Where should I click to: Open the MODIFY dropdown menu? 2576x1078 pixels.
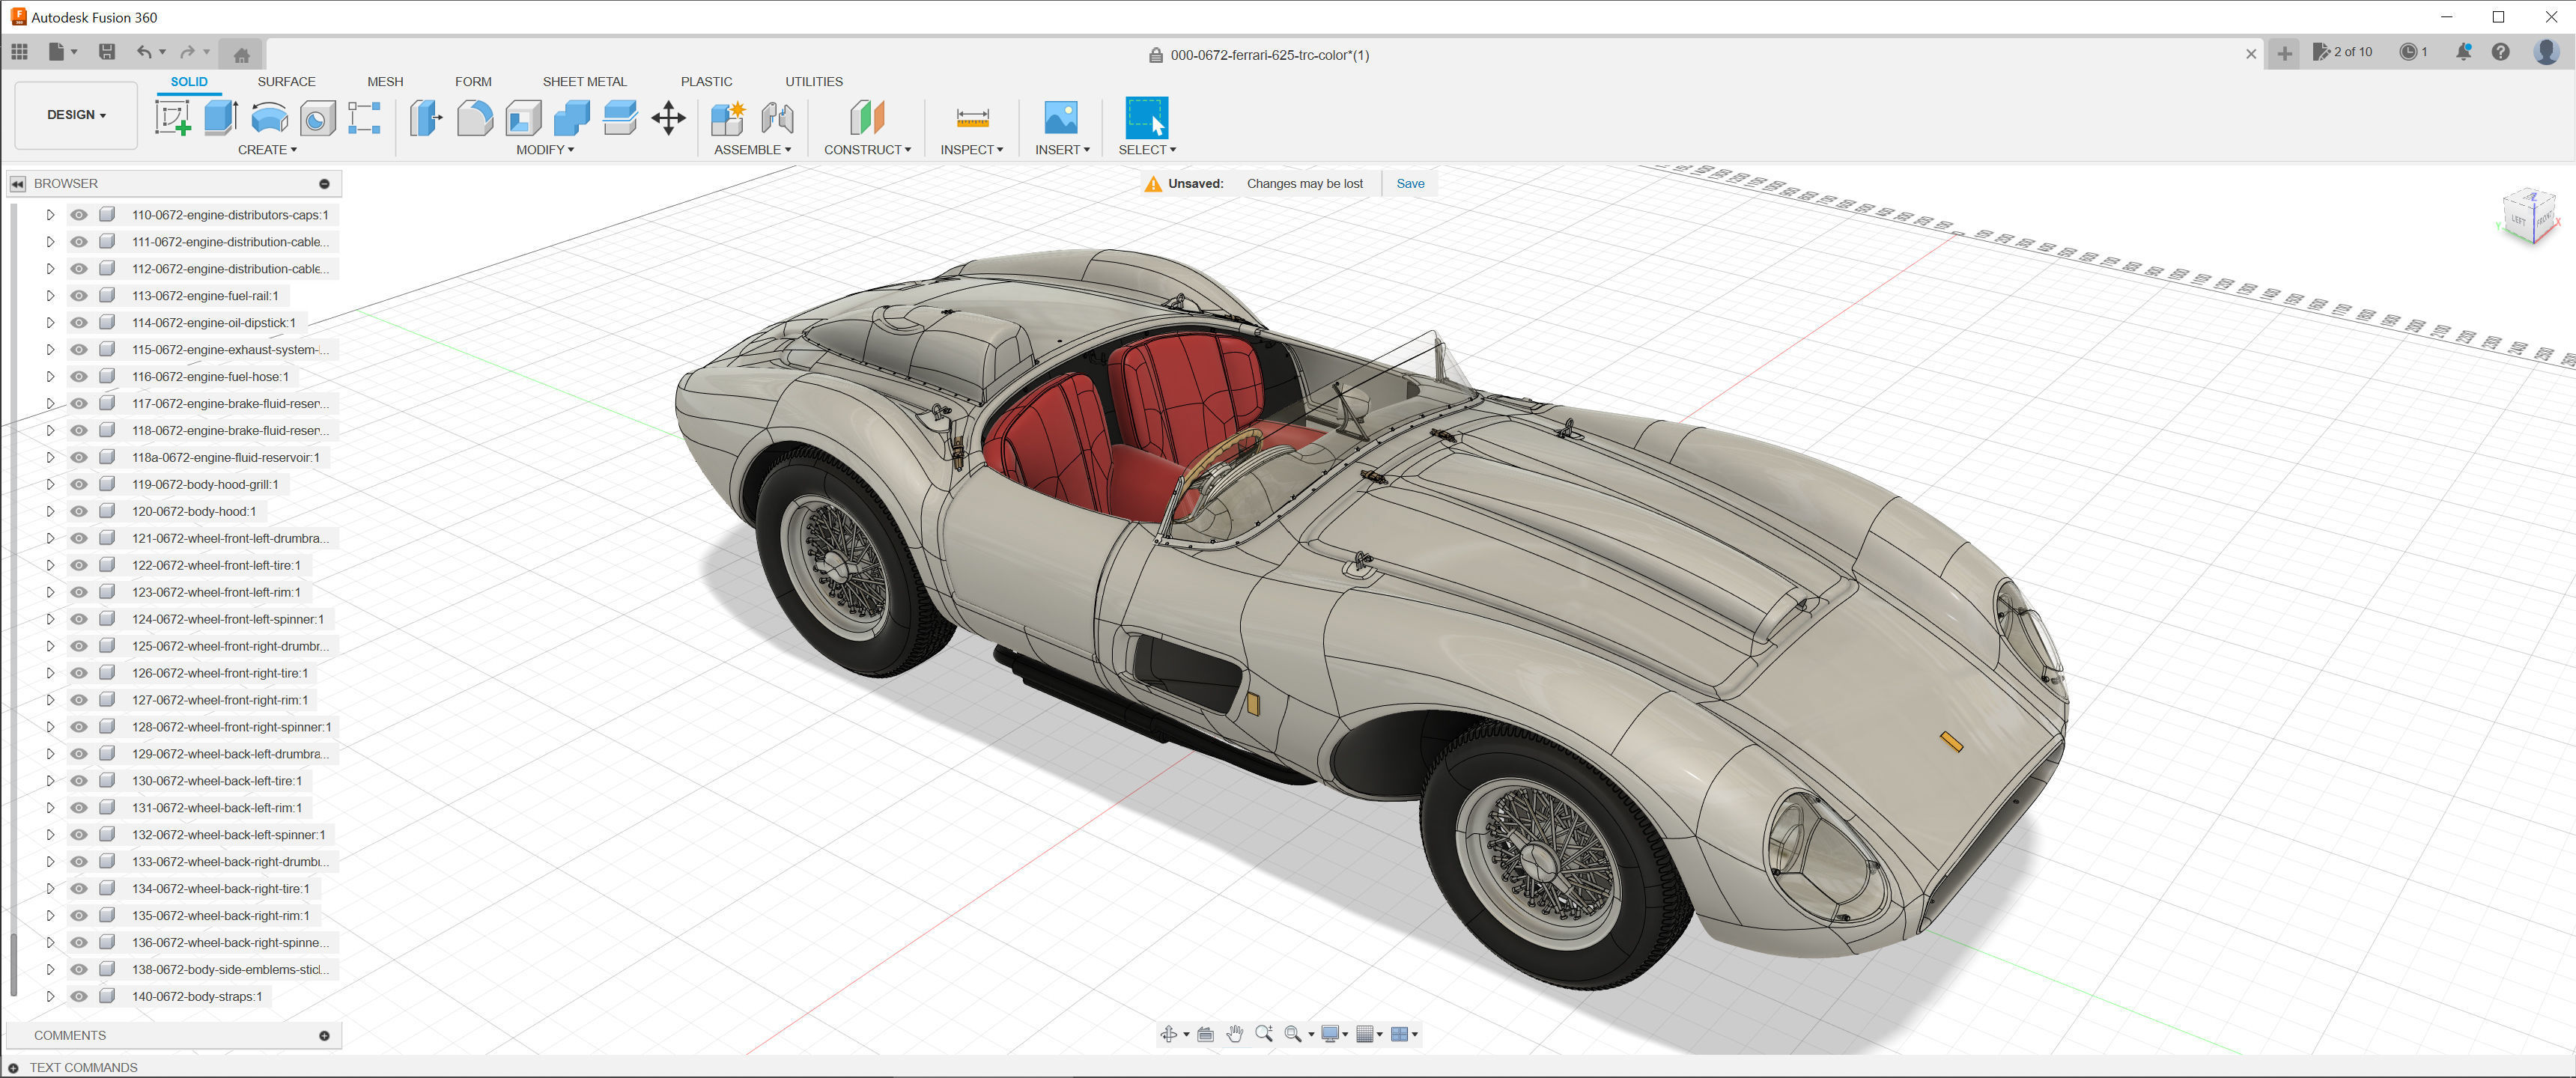tap(545, 150)
